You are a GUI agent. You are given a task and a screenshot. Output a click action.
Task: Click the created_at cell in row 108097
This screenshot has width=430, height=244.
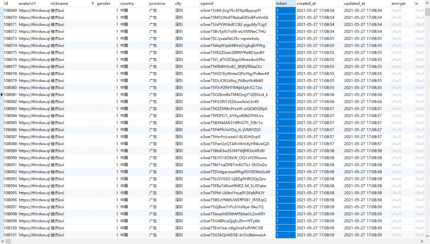tap(319, 207)
